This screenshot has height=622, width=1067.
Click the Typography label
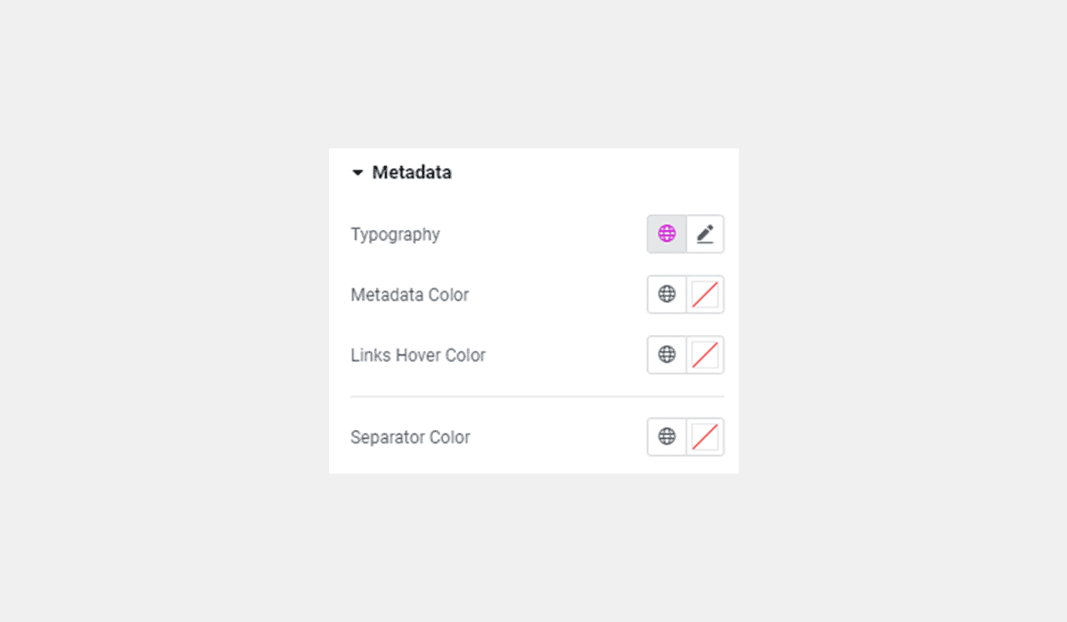(x=395, y=234)
